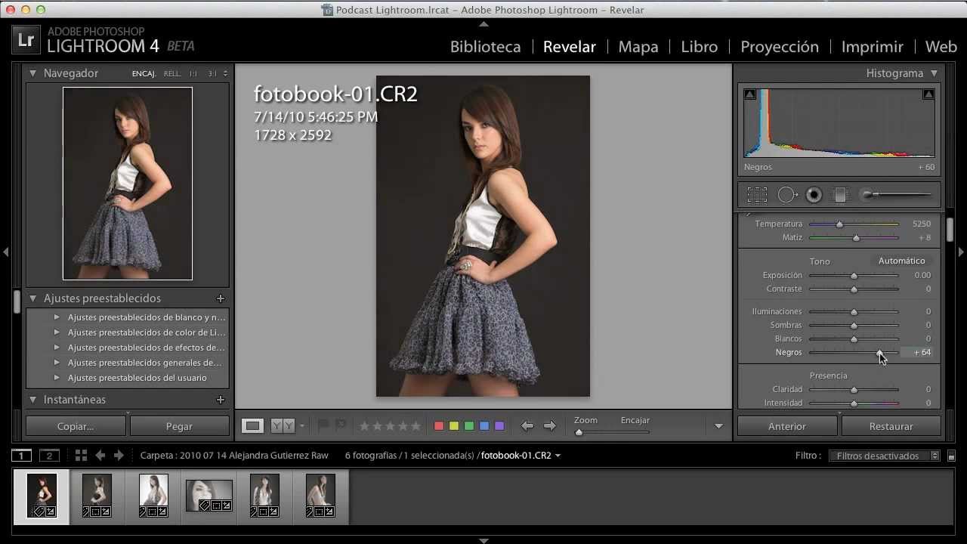The image size is (967, 544).
Task: Click the Exposición slider handle
Action: tap(854, 276)
